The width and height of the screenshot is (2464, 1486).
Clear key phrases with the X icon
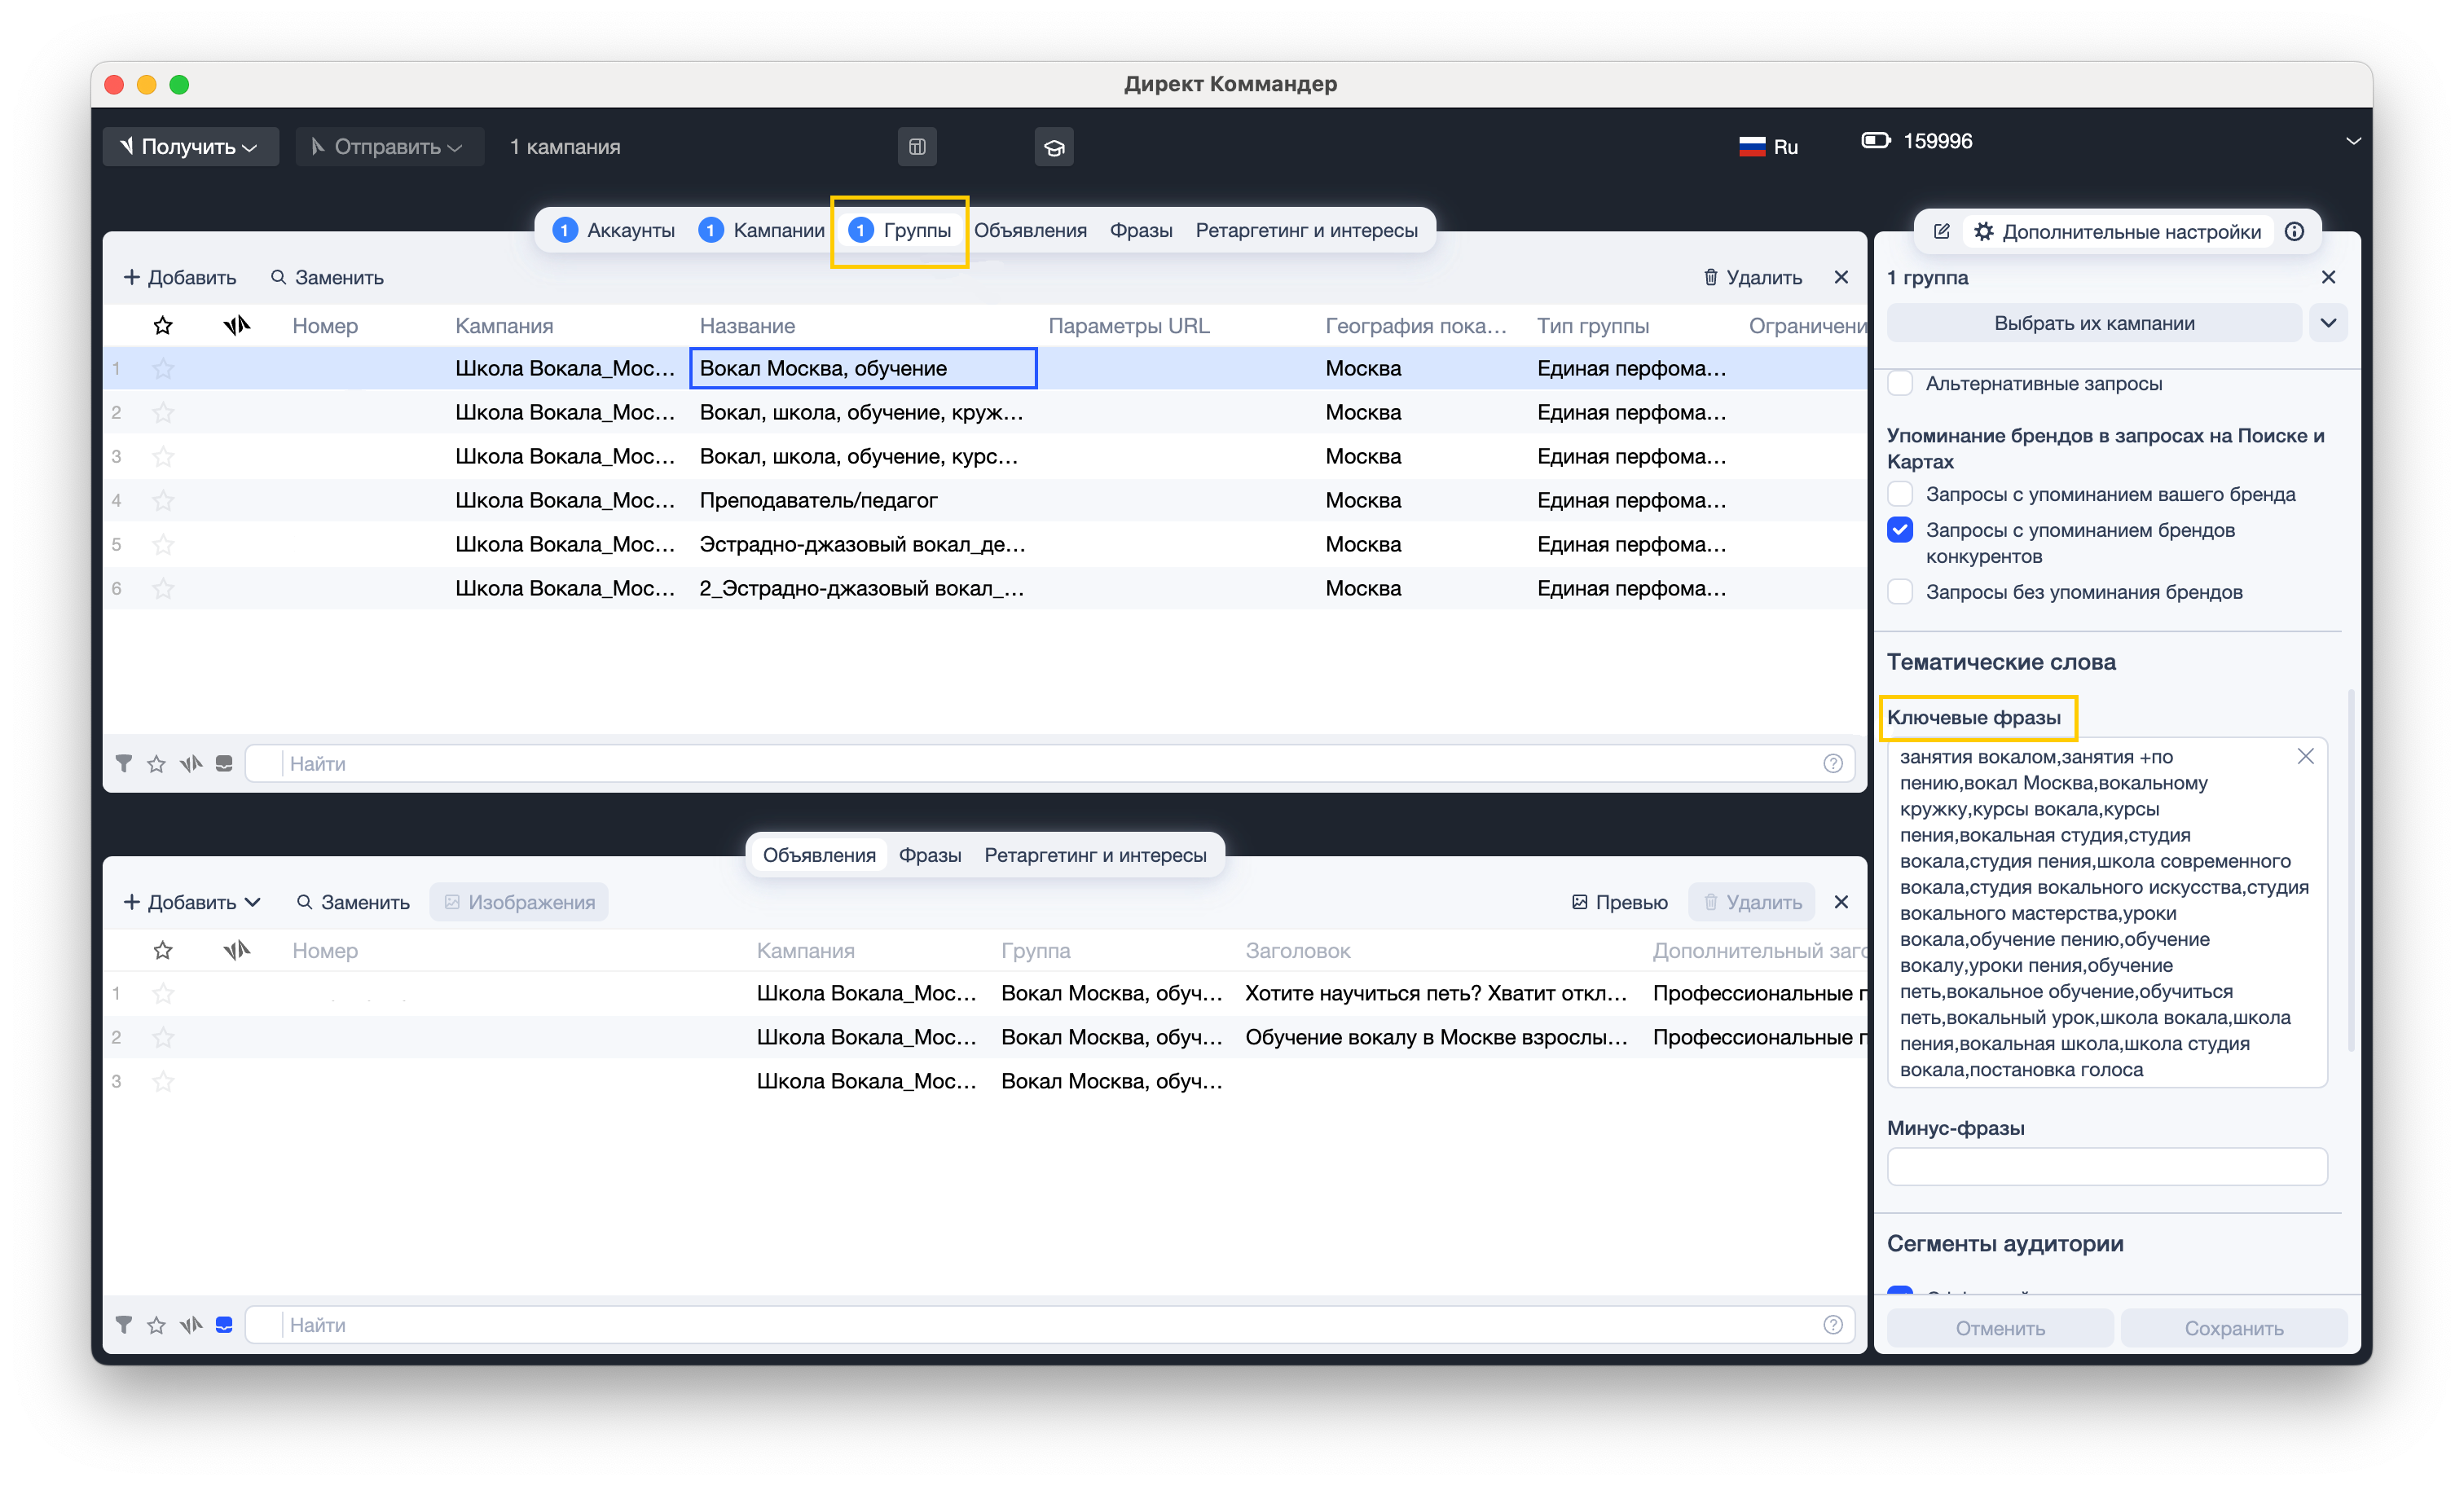pyautogui.click(x=2305, y=756)
